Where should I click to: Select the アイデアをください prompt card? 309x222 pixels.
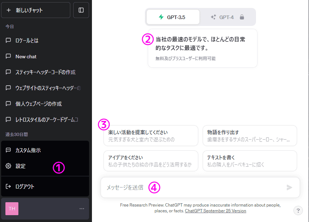[x=151, y=160]
